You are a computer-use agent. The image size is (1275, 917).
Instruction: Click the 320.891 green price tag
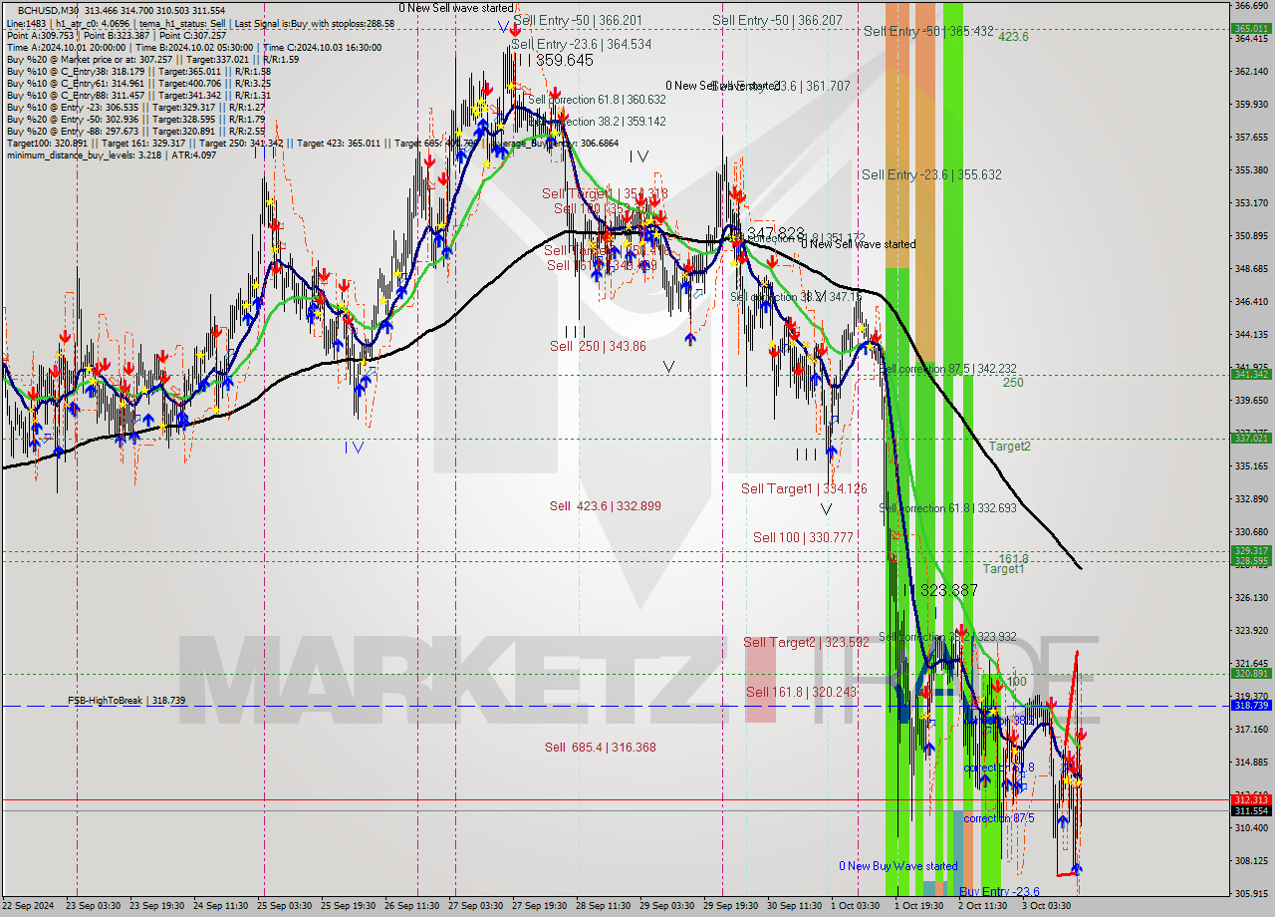click(x=1252, y=673)
